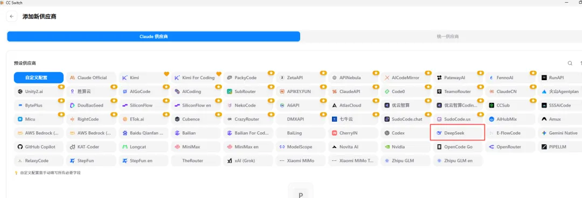Image resolution: width=582 pixels, height=198 pixels.
Task: Select the ZetaAPI provider preset
Action: coord(301,78)
